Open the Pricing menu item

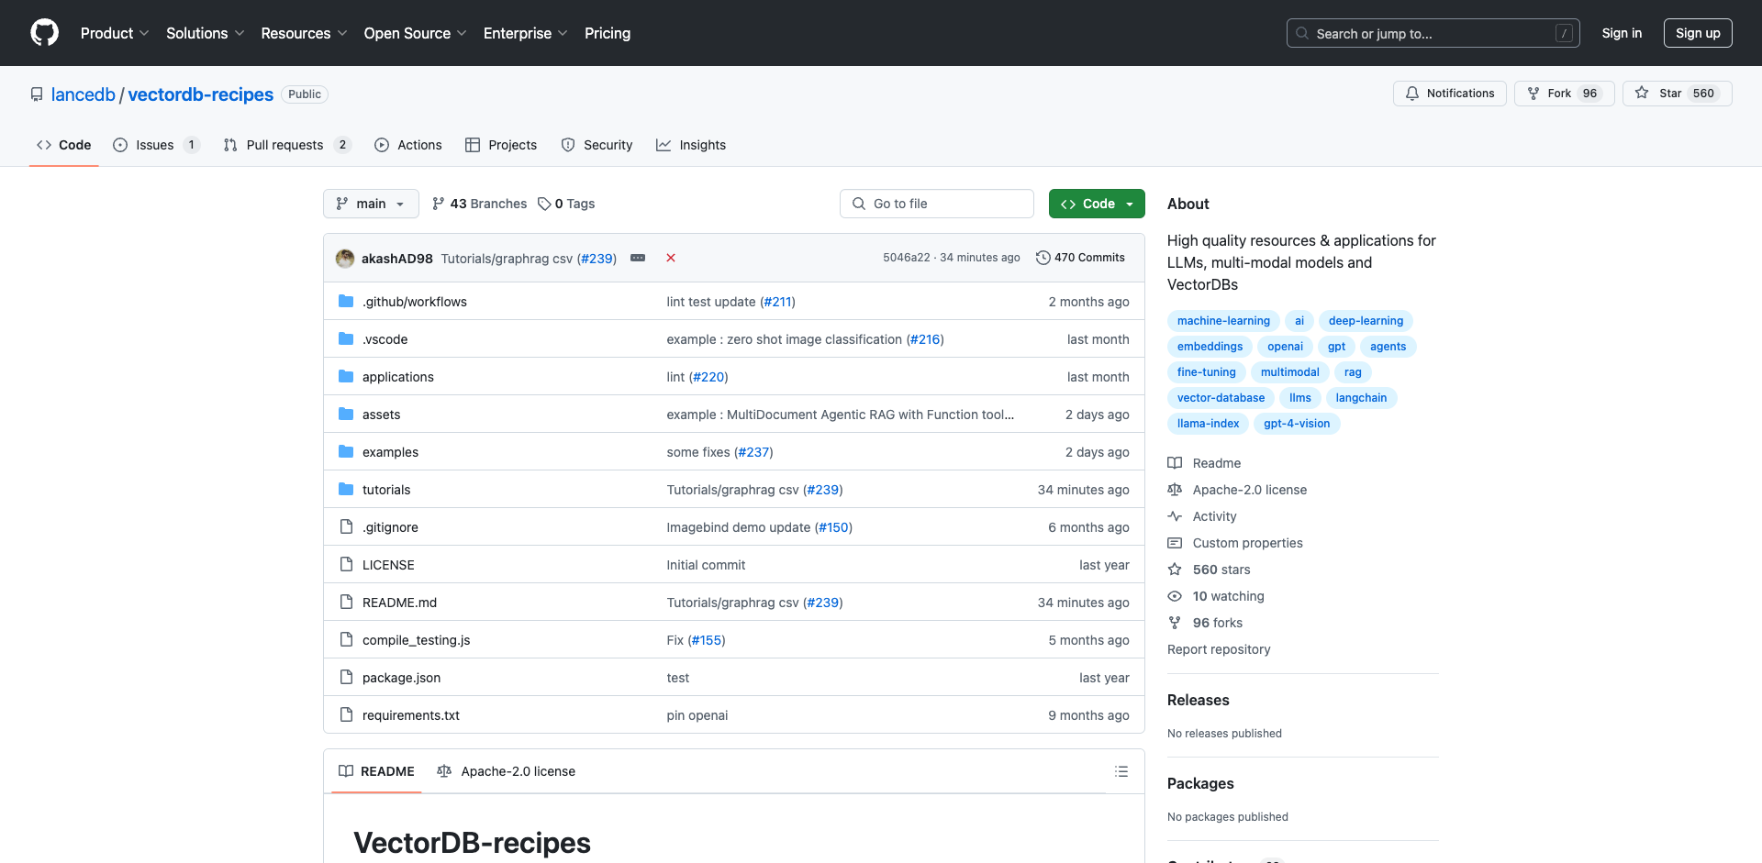pos(607,33)
